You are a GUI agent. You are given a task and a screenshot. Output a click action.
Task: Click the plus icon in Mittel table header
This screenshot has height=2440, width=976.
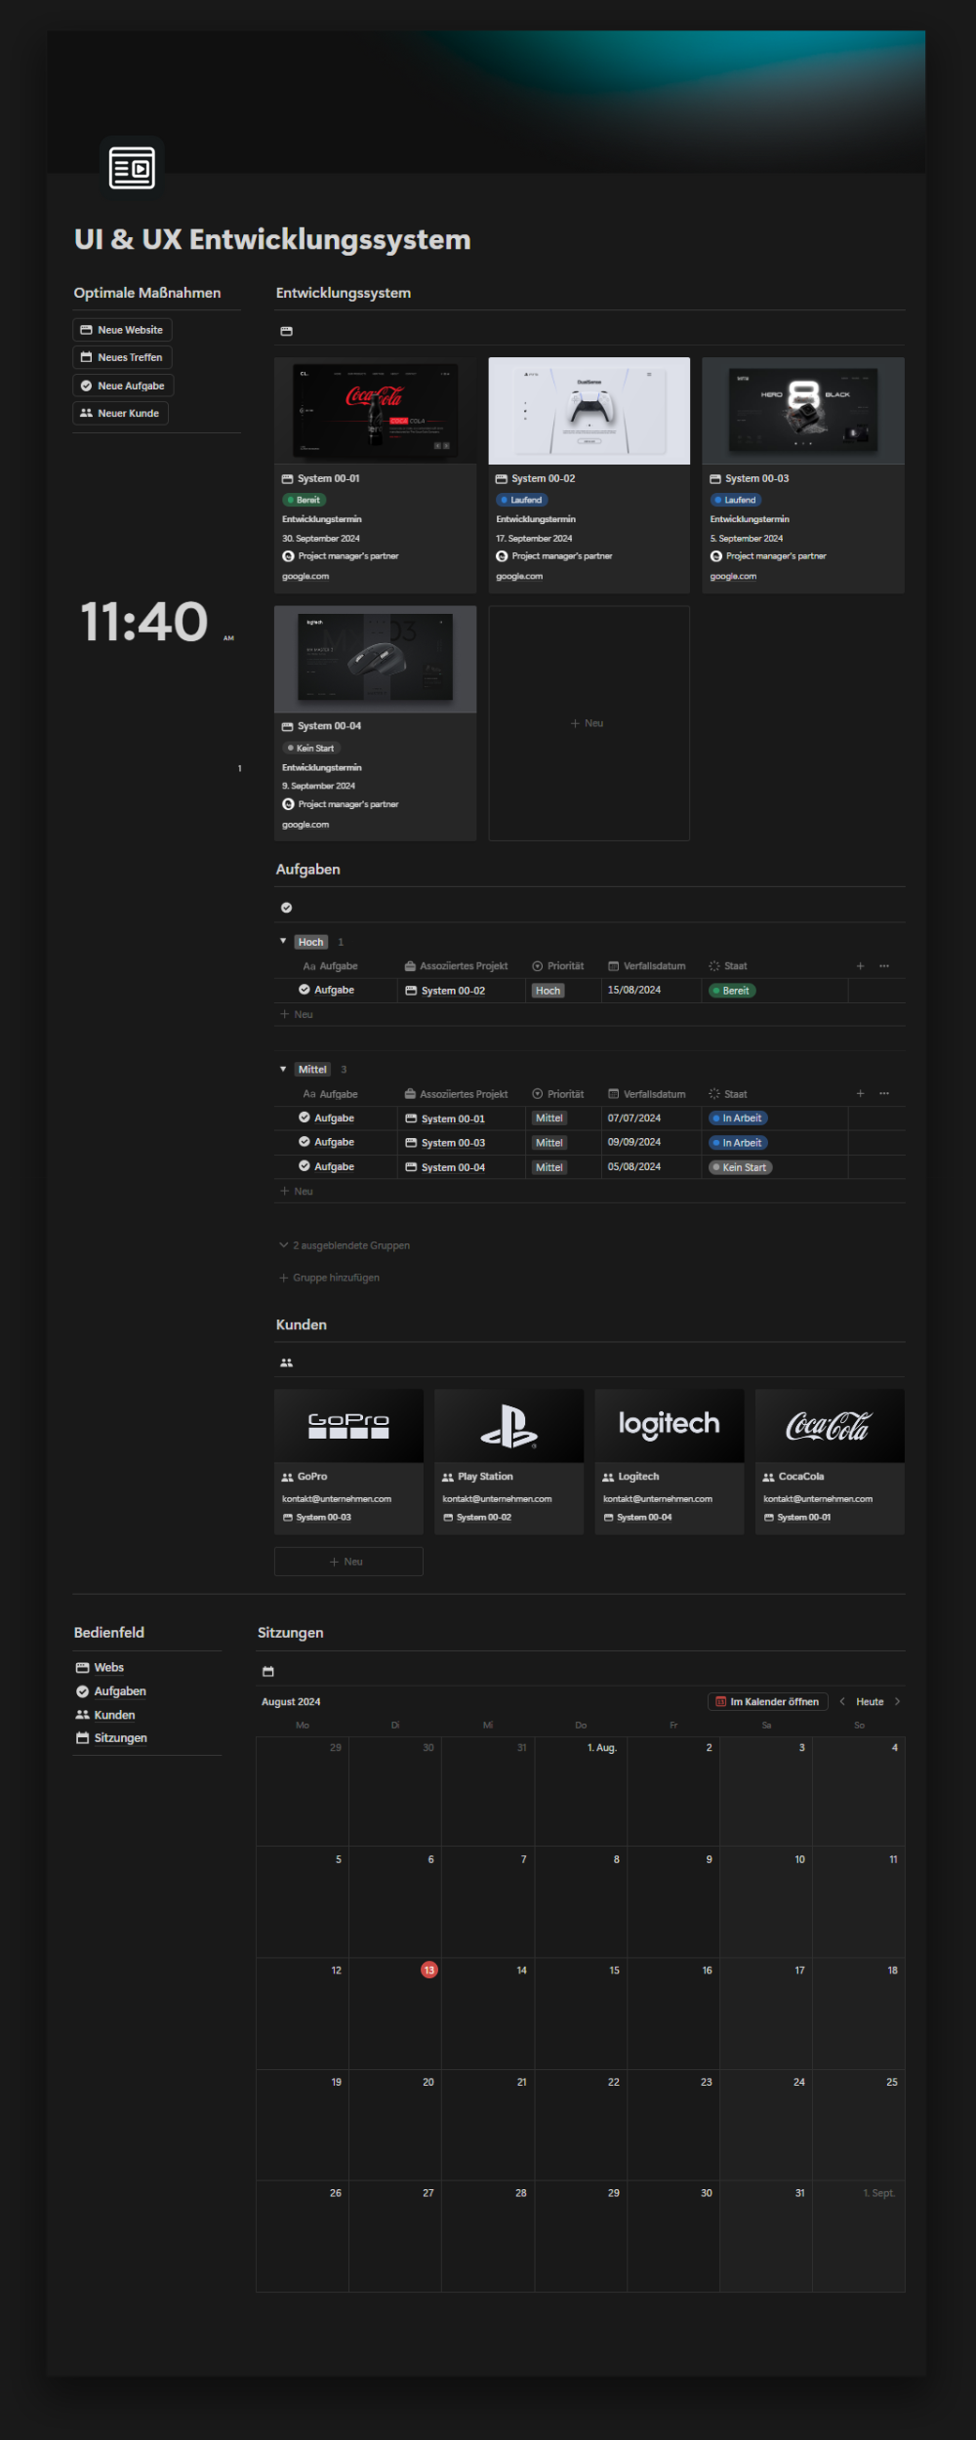(x=860, y=1094)
